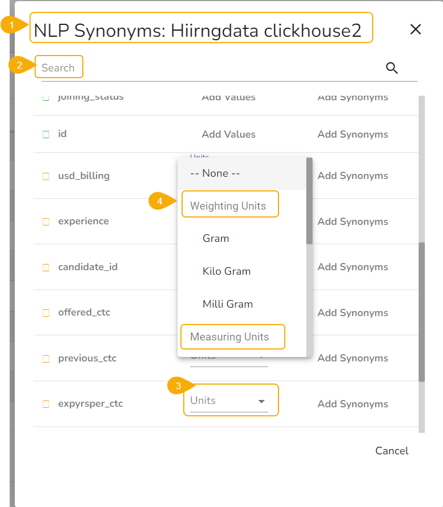443x507 pixels.
Task: Select Gram from the units list
Action: click(216, 238)
